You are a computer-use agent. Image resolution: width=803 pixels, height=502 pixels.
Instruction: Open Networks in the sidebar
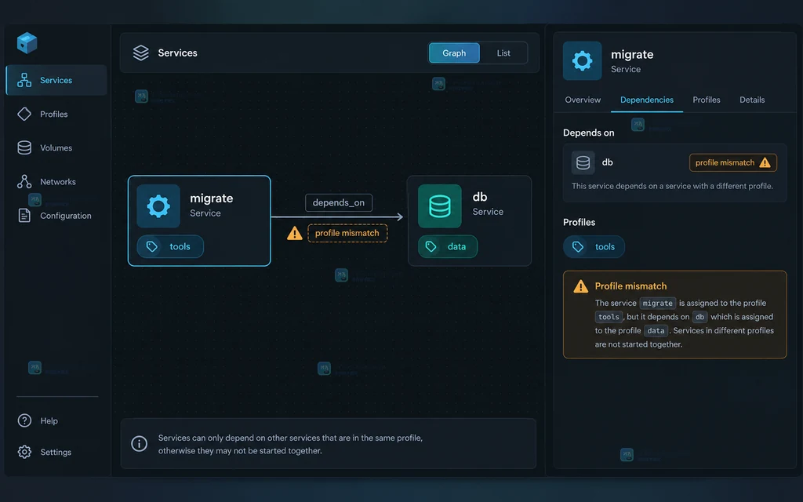(x=58, y=181)
